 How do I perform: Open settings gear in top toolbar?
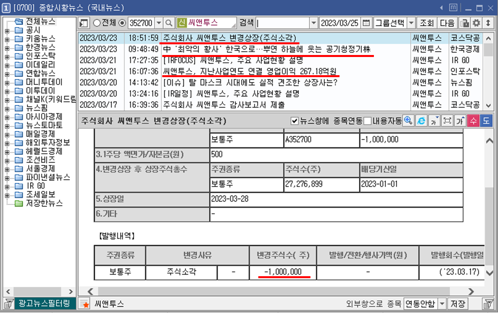(477, 23)
